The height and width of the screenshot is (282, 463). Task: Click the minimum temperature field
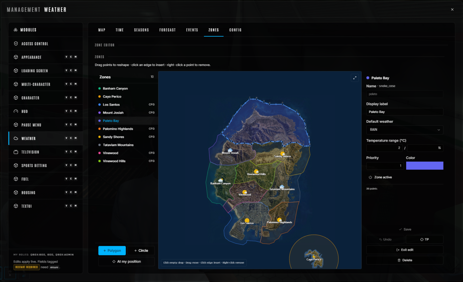point(385,148)
